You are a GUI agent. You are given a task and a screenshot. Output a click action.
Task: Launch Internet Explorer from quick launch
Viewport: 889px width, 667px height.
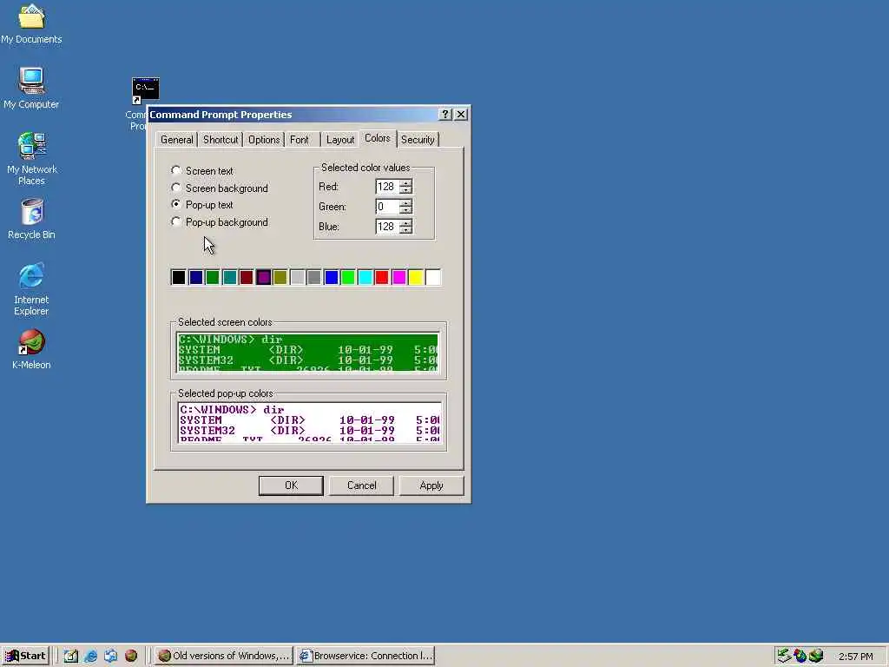pos(90,656)
